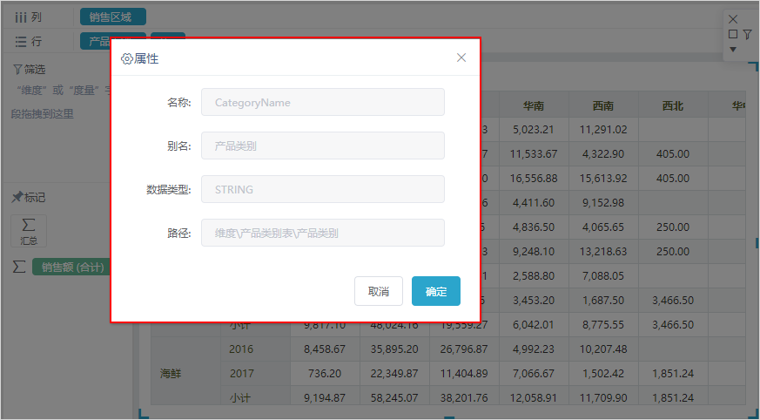The width and height of the screenshot is (760, 420).
Task: Click cell value 8,775.55
Action: [x=603, y=324]
